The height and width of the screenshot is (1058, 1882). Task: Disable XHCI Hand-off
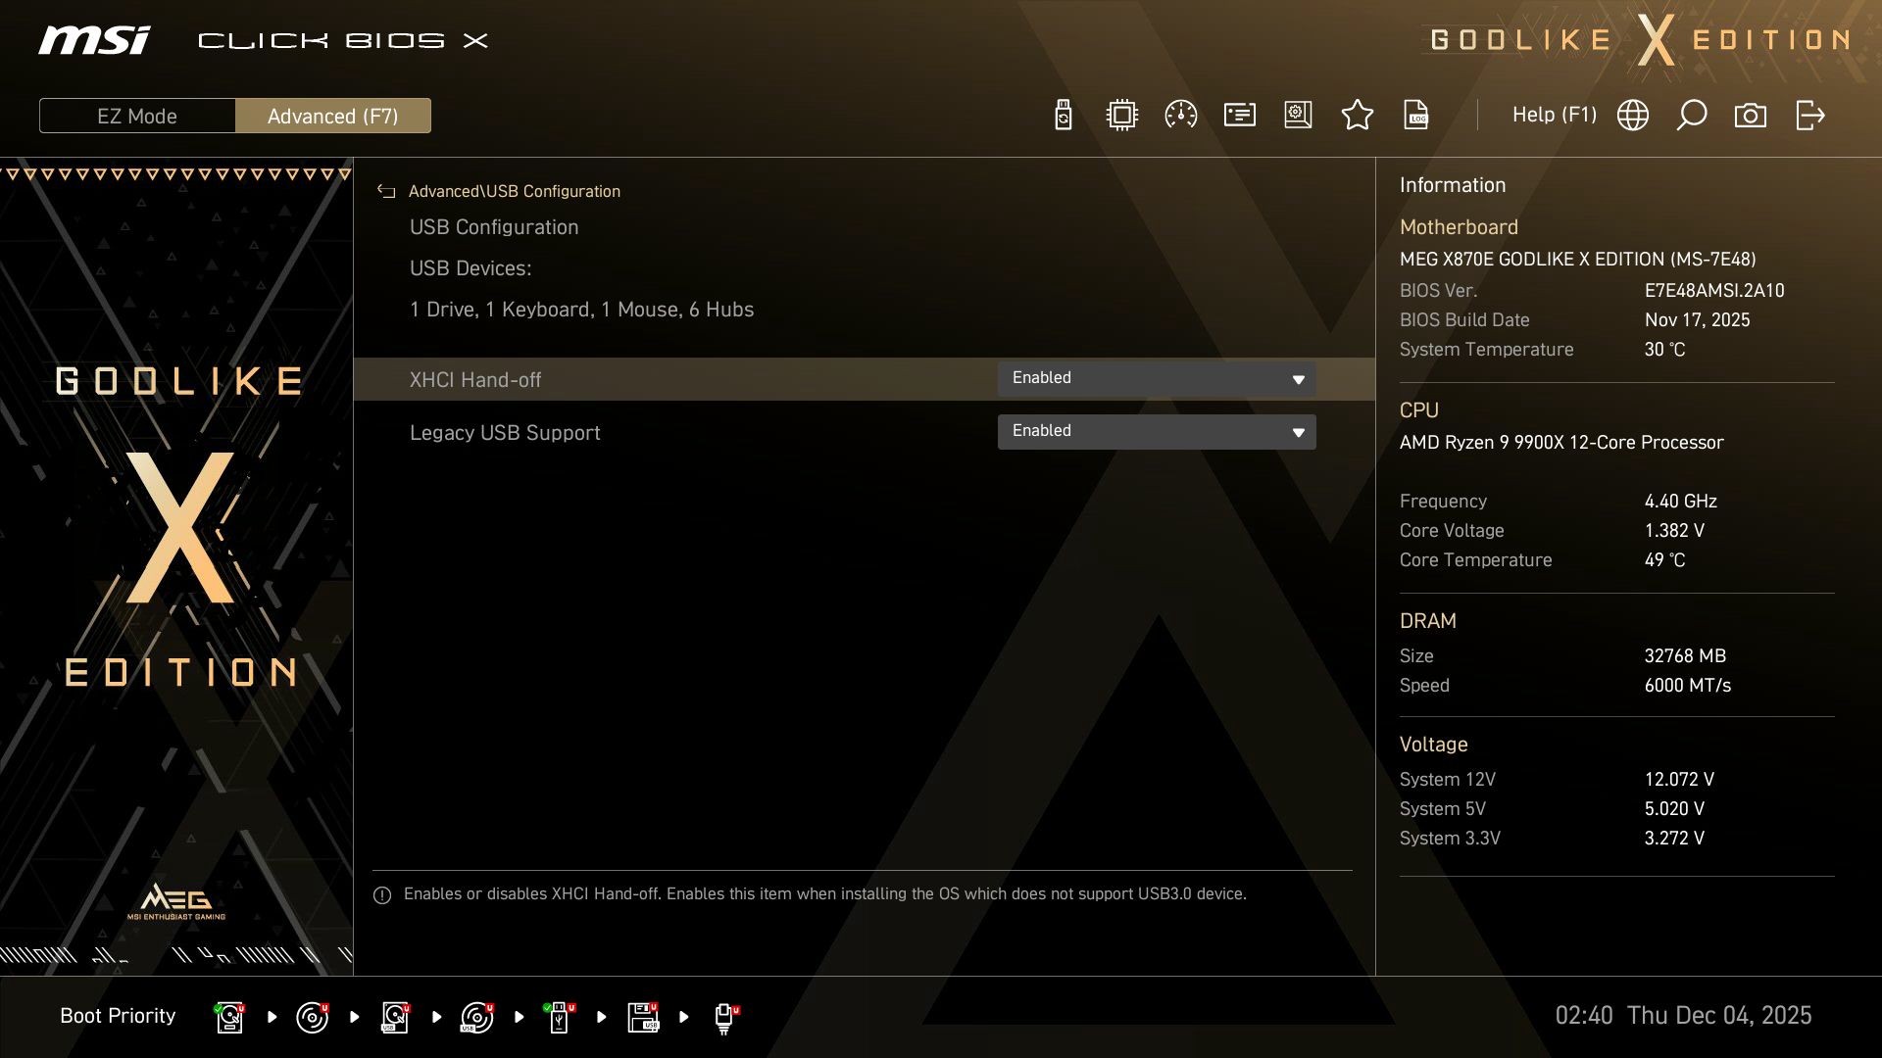click(1157, 378)
